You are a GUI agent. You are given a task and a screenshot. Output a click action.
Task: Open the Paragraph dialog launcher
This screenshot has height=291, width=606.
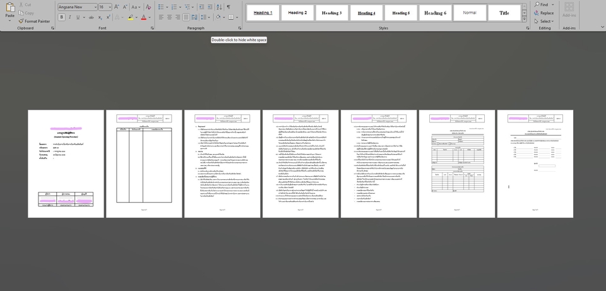240,28
